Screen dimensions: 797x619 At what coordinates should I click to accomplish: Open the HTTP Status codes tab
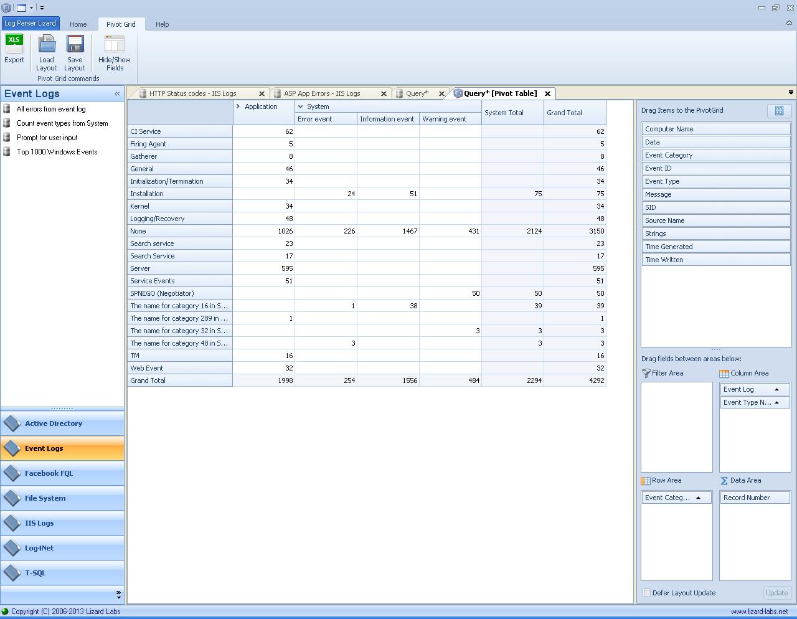(x=192, y=93)
